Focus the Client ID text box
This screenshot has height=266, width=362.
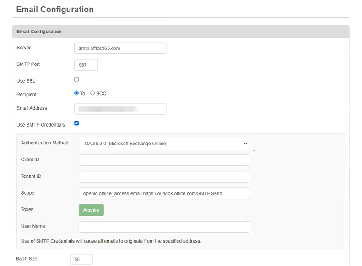163,160
